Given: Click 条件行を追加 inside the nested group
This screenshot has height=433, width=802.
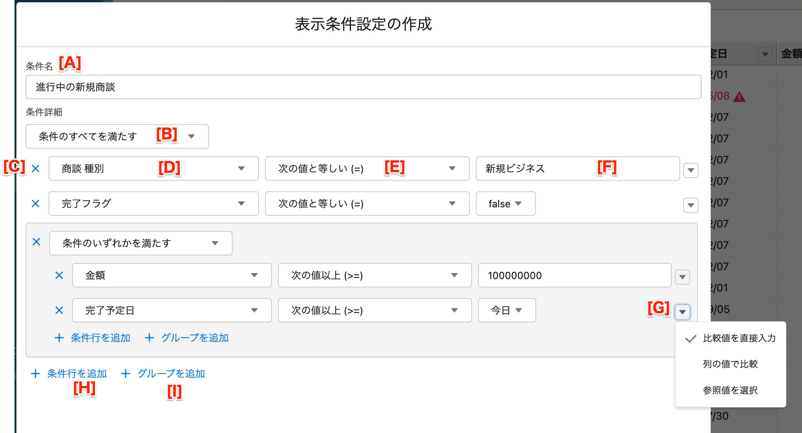Looking at the screenshot, I should (93, 338).
